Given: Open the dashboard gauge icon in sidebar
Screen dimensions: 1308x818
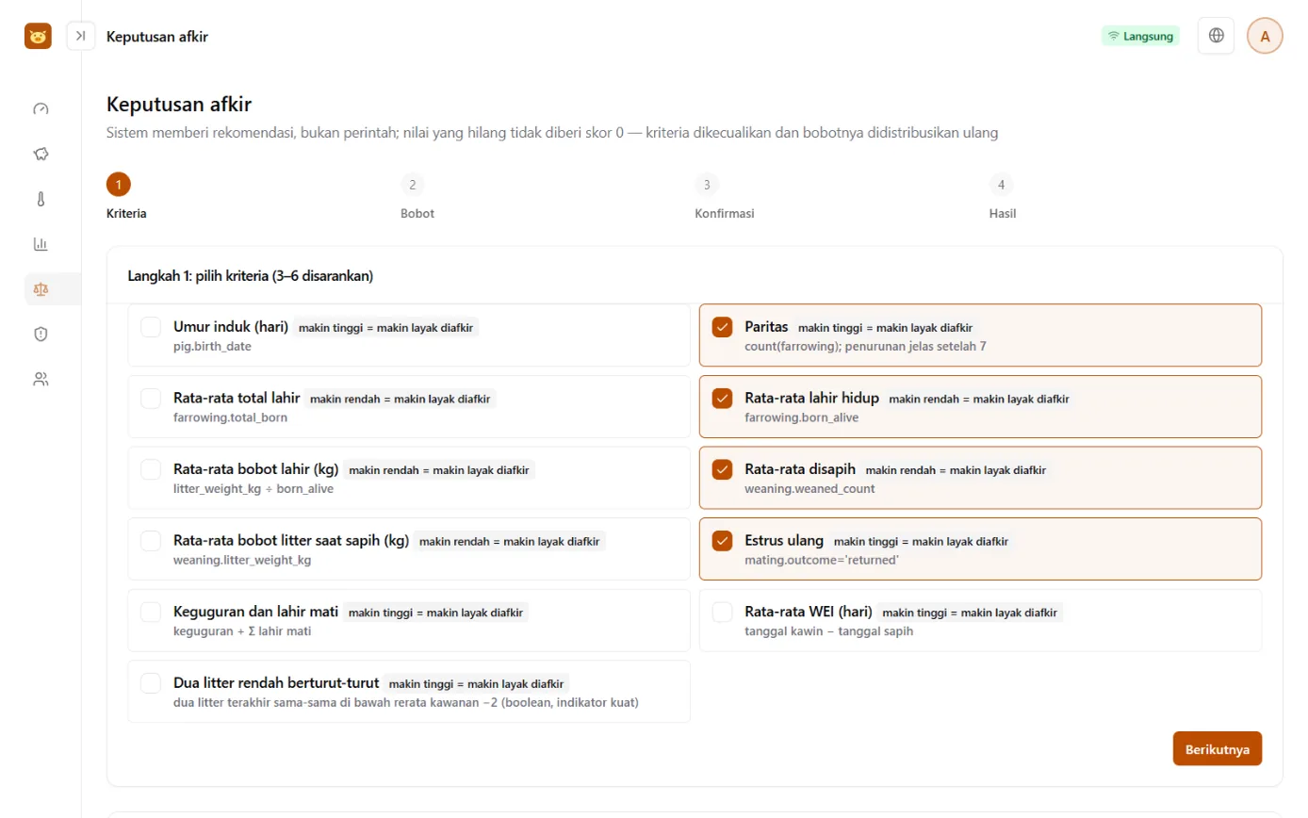Looking at the screenshot, I should [41, 108].
